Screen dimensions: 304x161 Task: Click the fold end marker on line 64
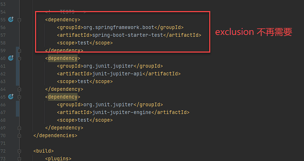click(x=19, y=89)
